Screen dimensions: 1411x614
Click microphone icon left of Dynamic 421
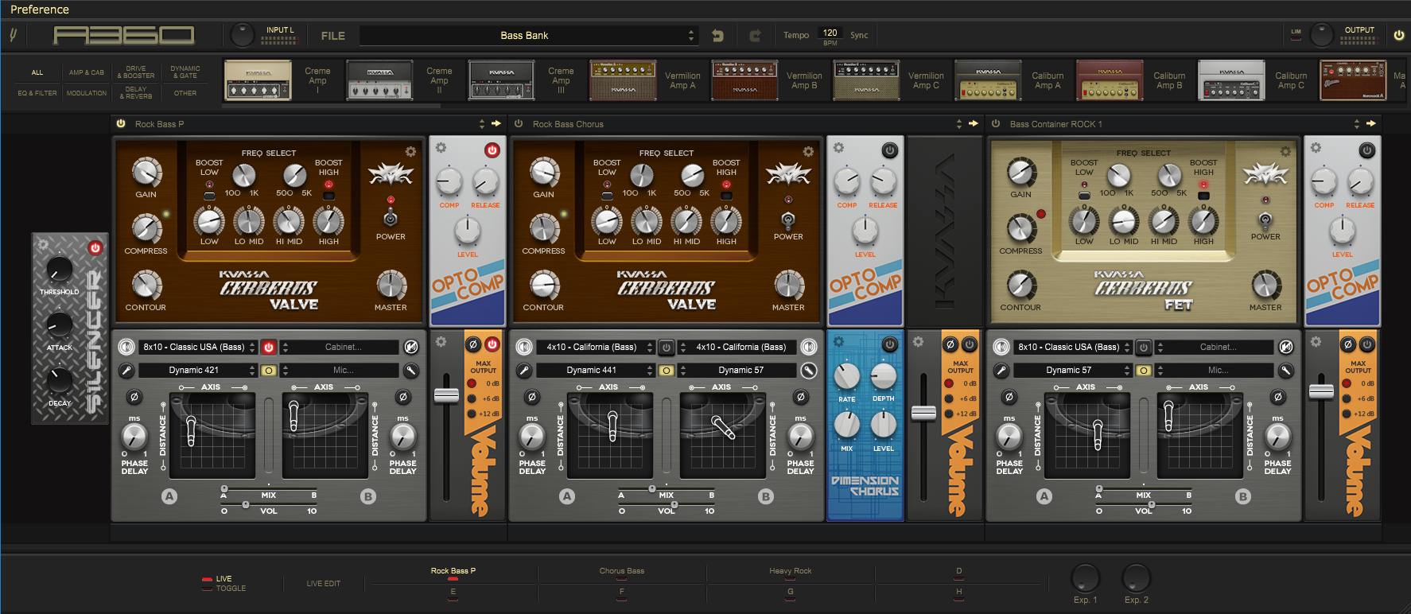pos(126,370)
